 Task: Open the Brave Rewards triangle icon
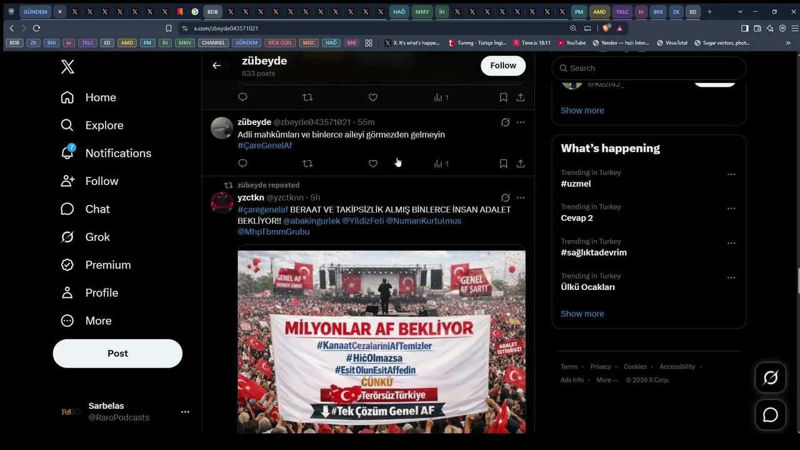pos(619,28)
